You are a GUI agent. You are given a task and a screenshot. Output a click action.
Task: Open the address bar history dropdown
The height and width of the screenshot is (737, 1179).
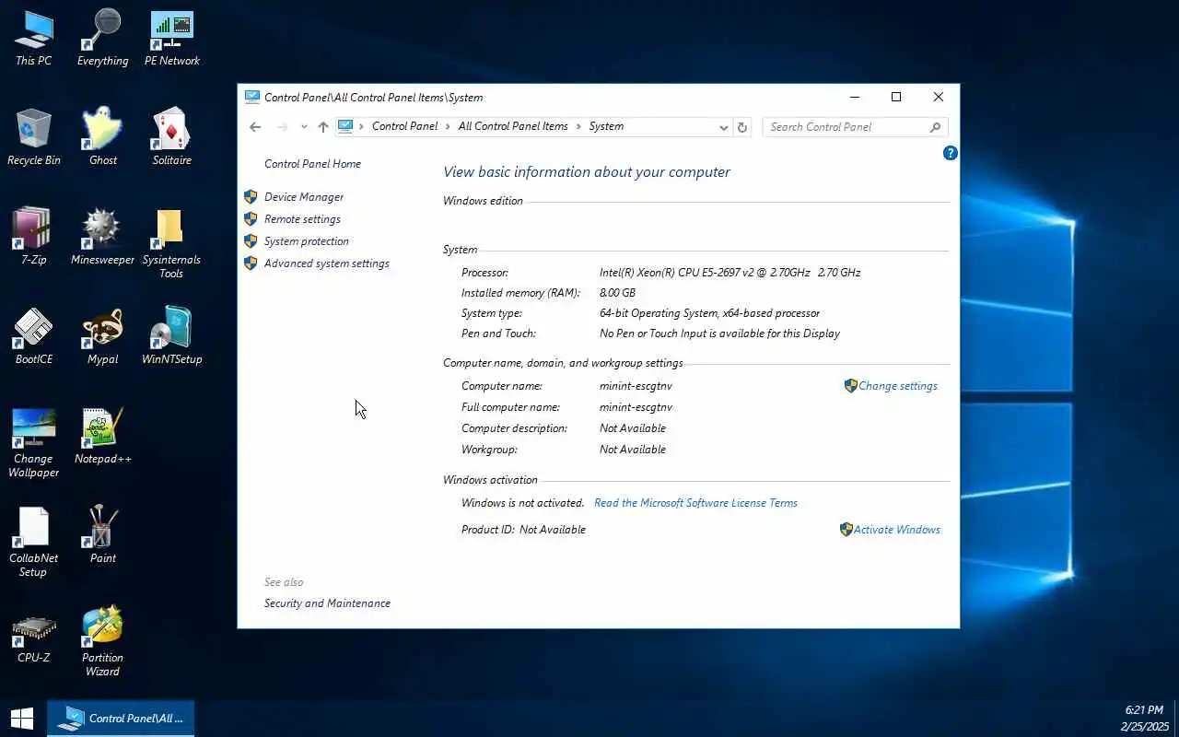pyautogui.click(x=723, y=127)
